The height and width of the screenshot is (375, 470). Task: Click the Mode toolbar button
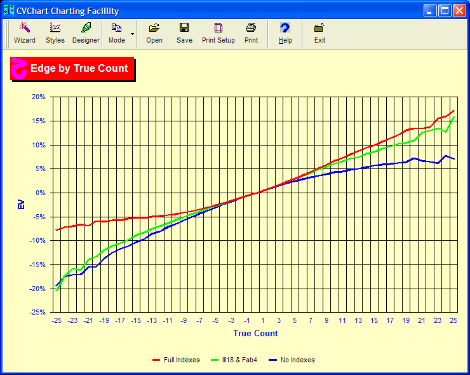(116, 33)
